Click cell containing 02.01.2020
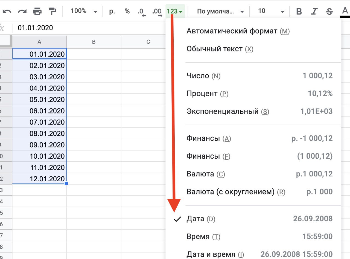 coord(39,66)
